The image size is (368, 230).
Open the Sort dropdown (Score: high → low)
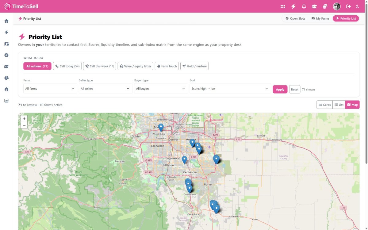(x=230, y=89)
